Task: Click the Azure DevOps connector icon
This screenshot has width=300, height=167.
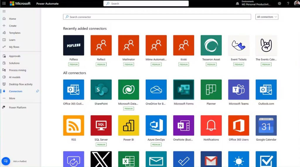Action: pos(156,125)
